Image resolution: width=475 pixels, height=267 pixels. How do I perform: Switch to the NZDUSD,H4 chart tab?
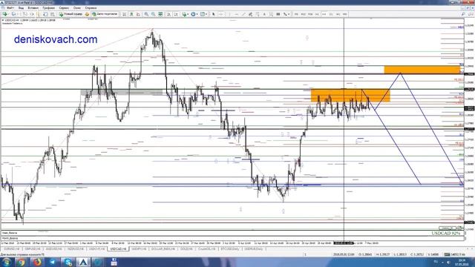point(76,248)
